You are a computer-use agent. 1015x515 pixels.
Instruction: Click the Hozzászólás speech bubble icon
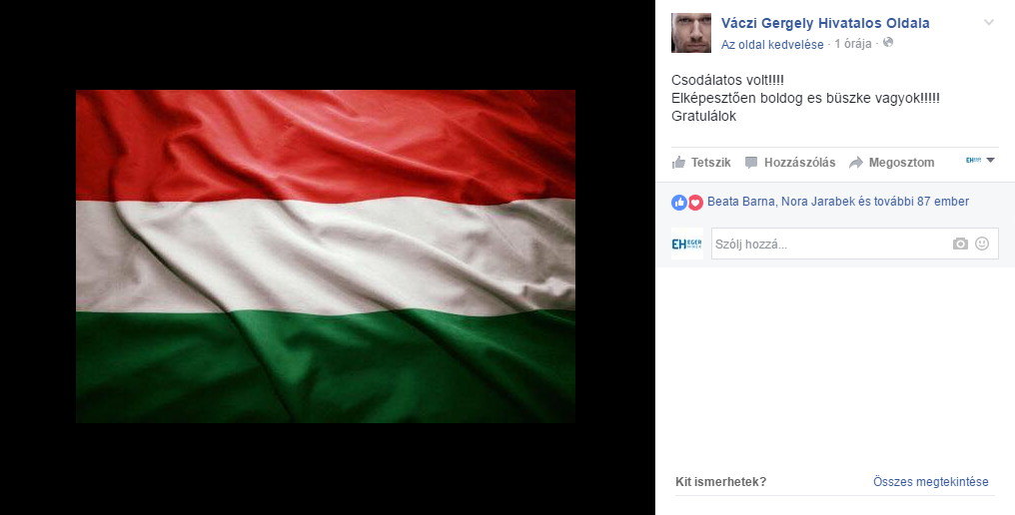click(x=751, y=163)
